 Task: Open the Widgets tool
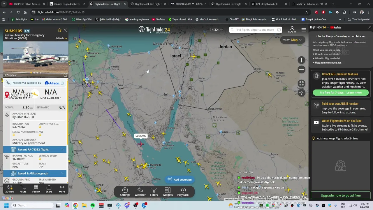point(168,192)
